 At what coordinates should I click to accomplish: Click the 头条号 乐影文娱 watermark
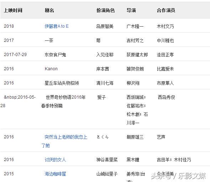[178, 176]
